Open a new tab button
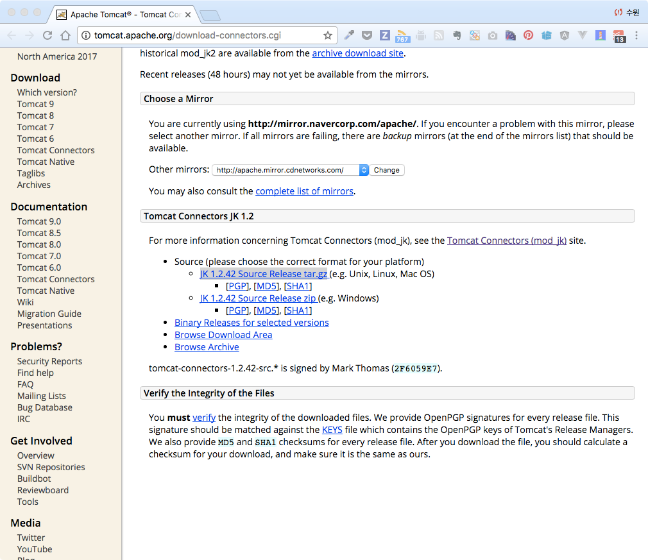This screenshot has width=648, height=560. 210,15
